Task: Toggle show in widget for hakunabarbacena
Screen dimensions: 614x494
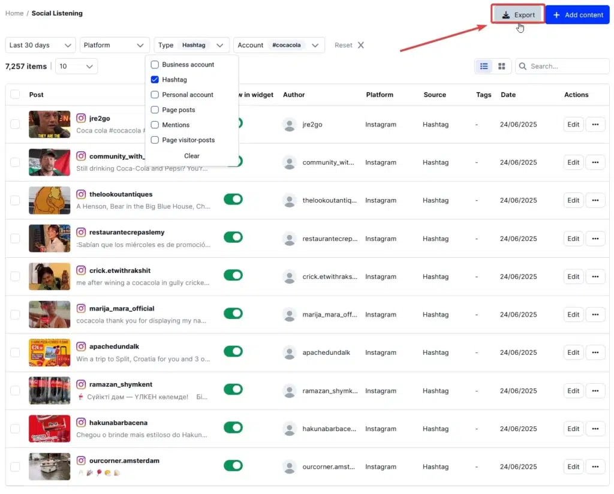Action: 233,427
